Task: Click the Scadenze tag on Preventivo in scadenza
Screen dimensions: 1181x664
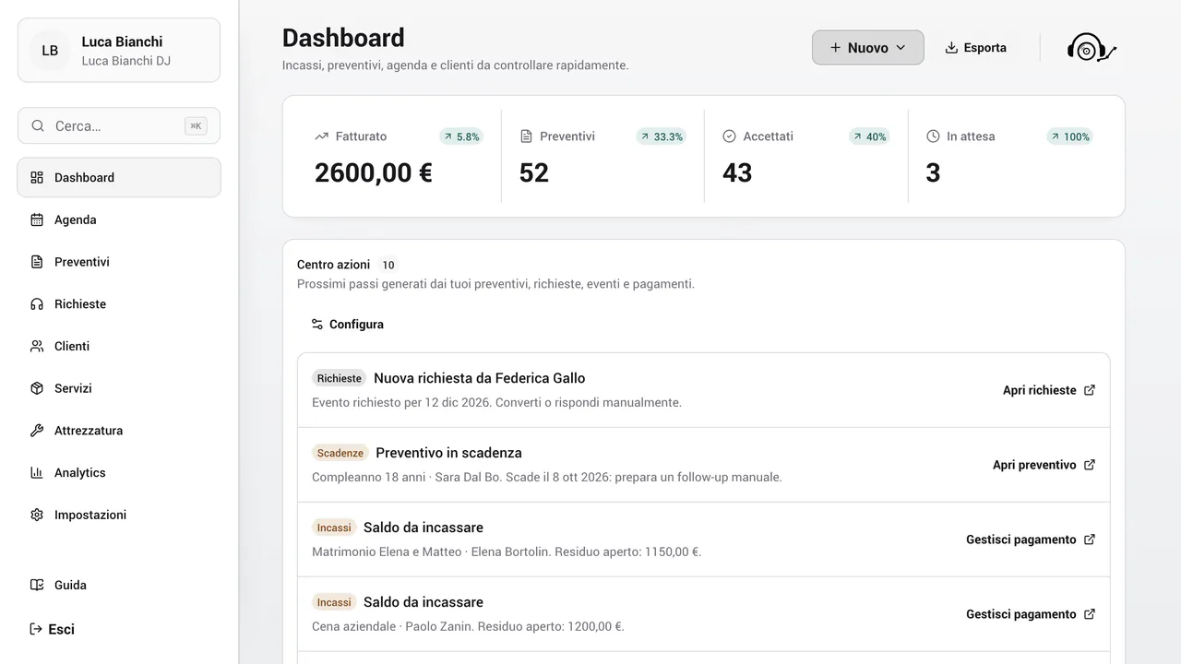Action: pyautogui.click(x=340, y=453)
